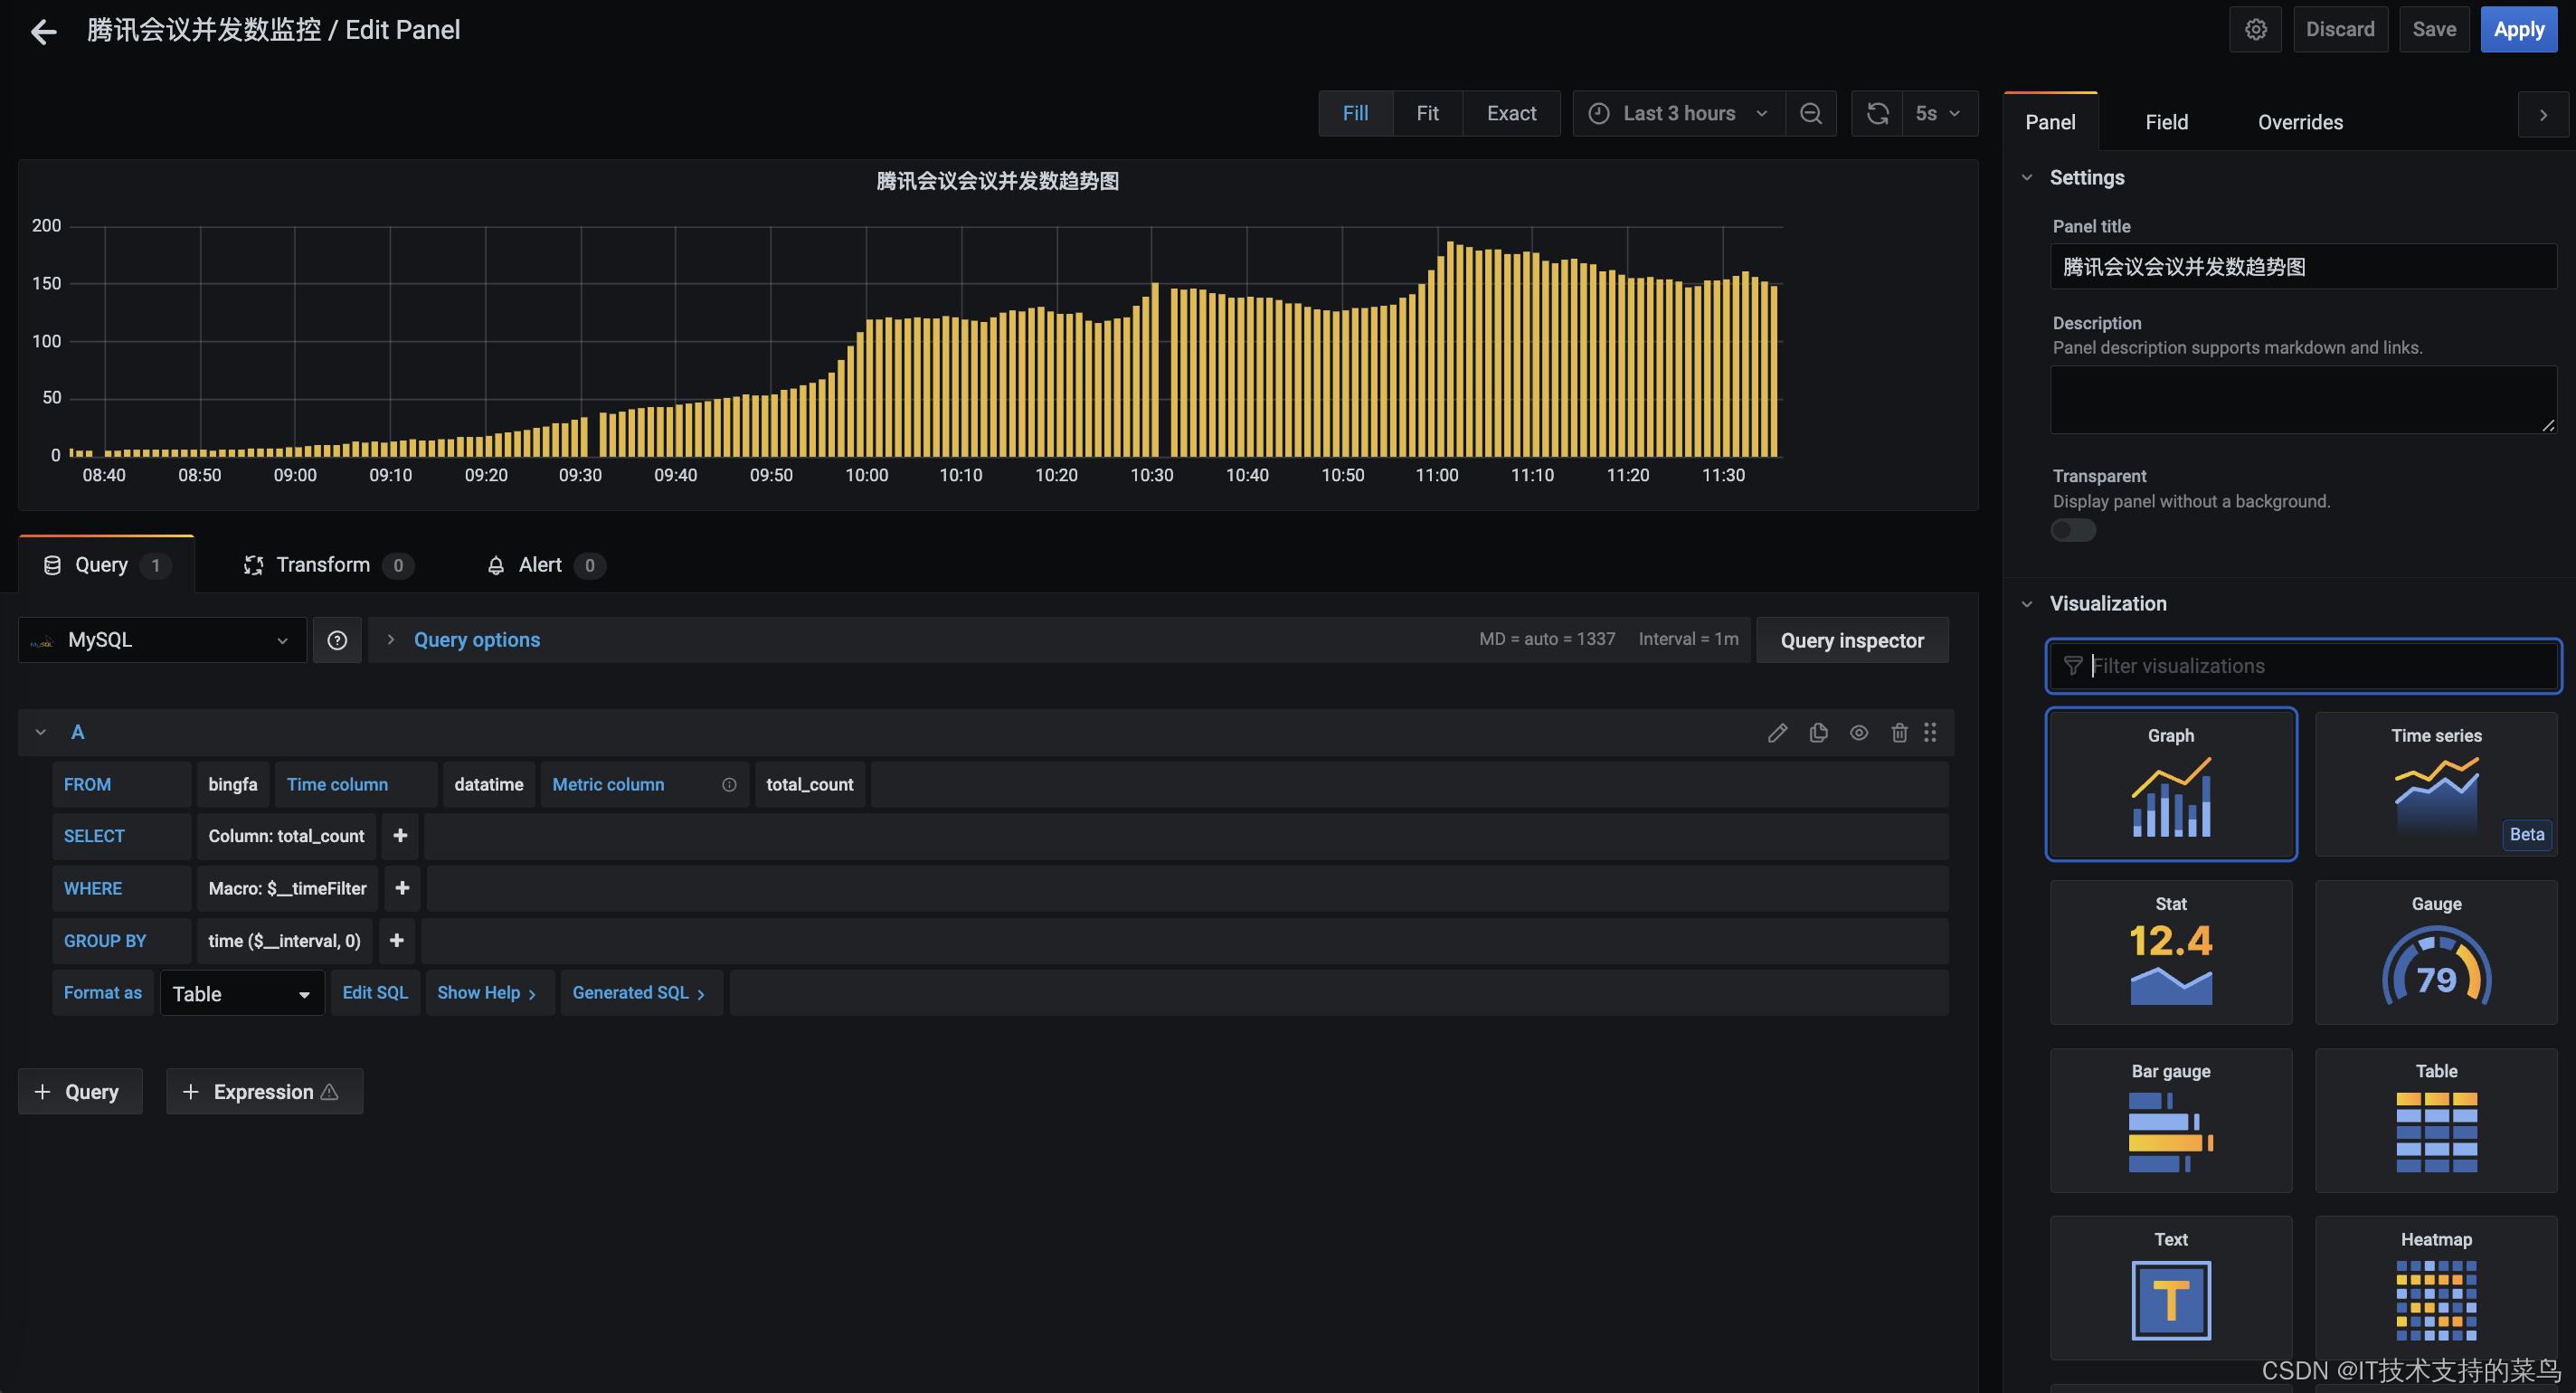Image resolution: width=2576 pixels, height=1393 pixels.
Task: Click Macro: $__timeFilter in WHERE
Action: pyautogui.click(x=287, y=889)
